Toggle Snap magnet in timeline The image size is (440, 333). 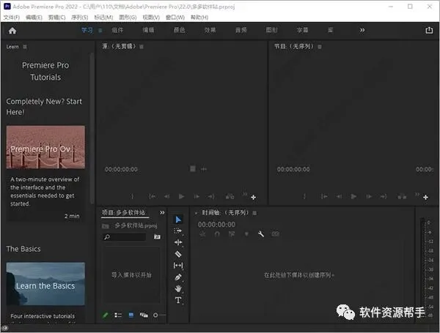(x=217, y=234)
